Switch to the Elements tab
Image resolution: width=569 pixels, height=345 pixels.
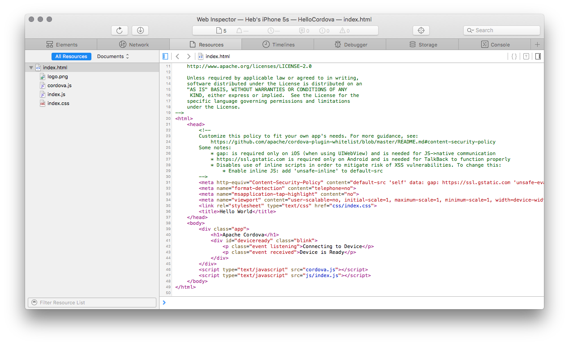(61, 44)
